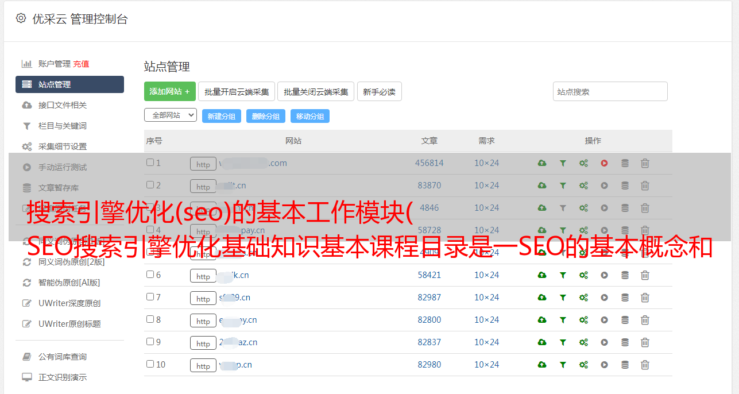Open 采集细节设置 in the sidebar

[x=63, y=146]
